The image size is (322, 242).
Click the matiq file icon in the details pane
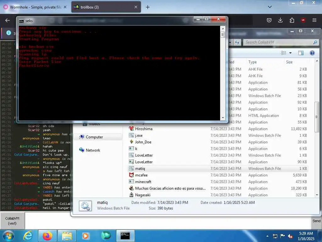coord(86,205)
